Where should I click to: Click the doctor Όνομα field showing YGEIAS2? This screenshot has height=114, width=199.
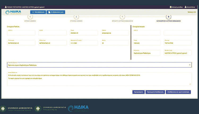tap(146, 43)
